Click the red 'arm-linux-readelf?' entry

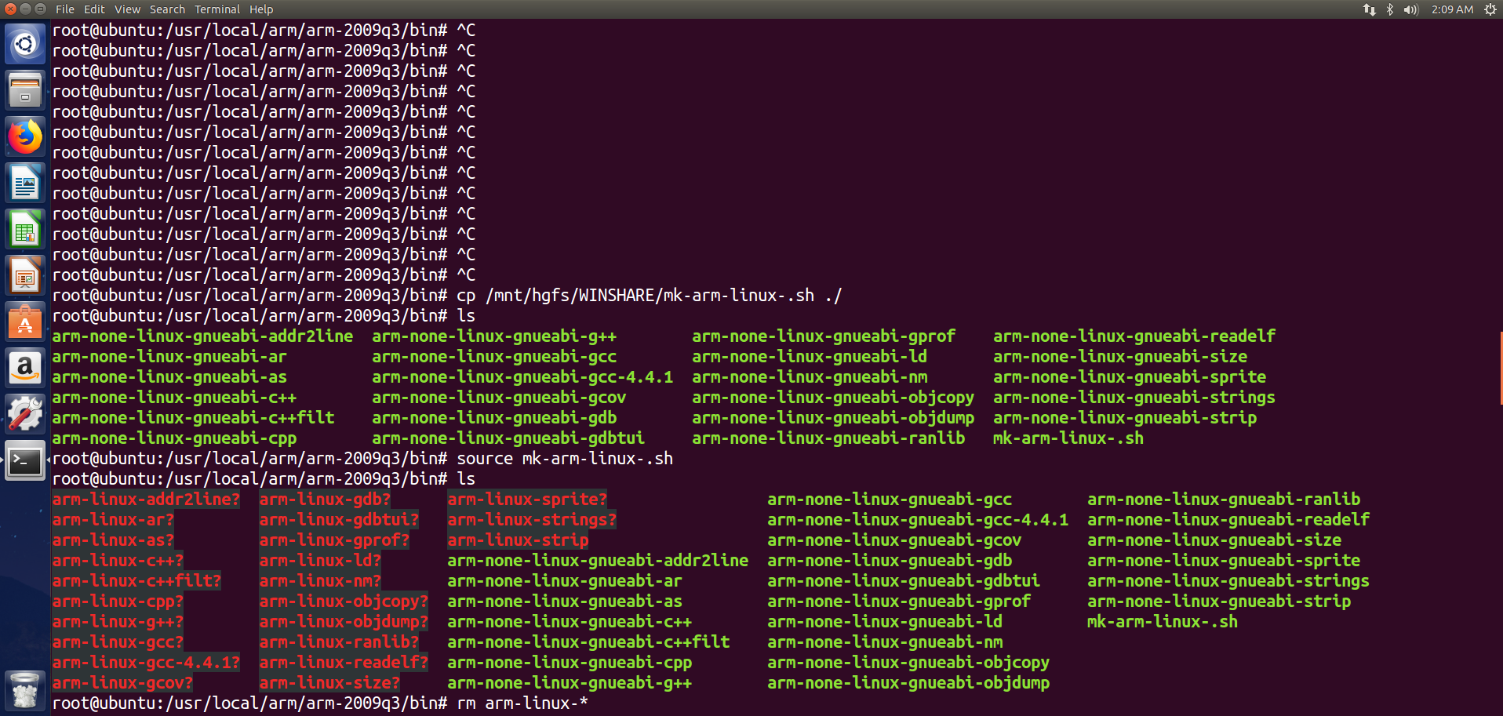click(x=344, y=663)
